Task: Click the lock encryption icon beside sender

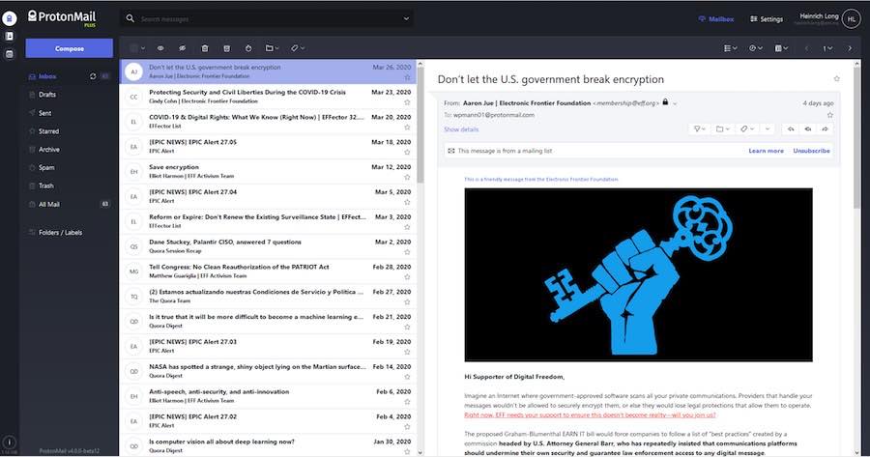Action: [x=665, y=102]
